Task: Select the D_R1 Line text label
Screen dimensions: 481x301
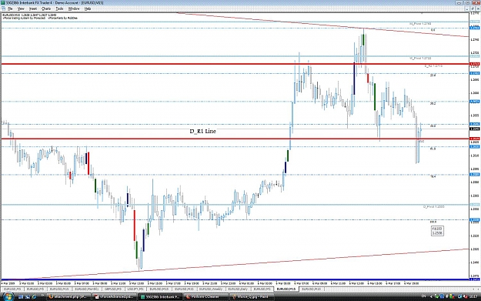Action: [x=202, y=131]
